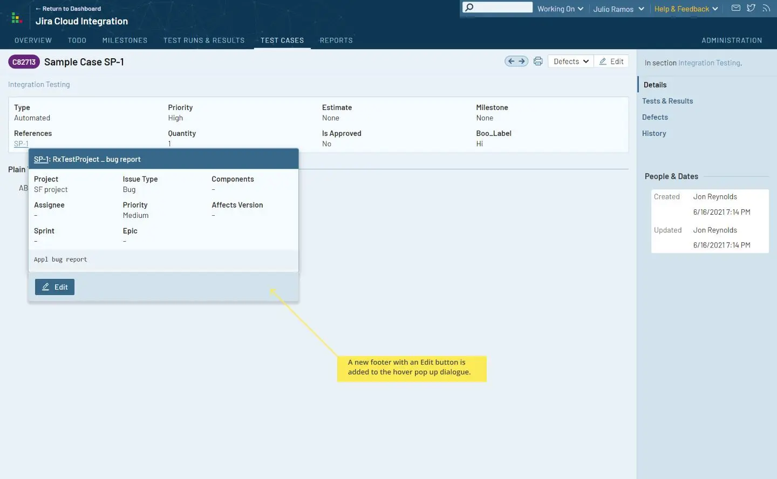
Task: Open the Reports tab
Action: pyautogui.click(x=336, y=40)
